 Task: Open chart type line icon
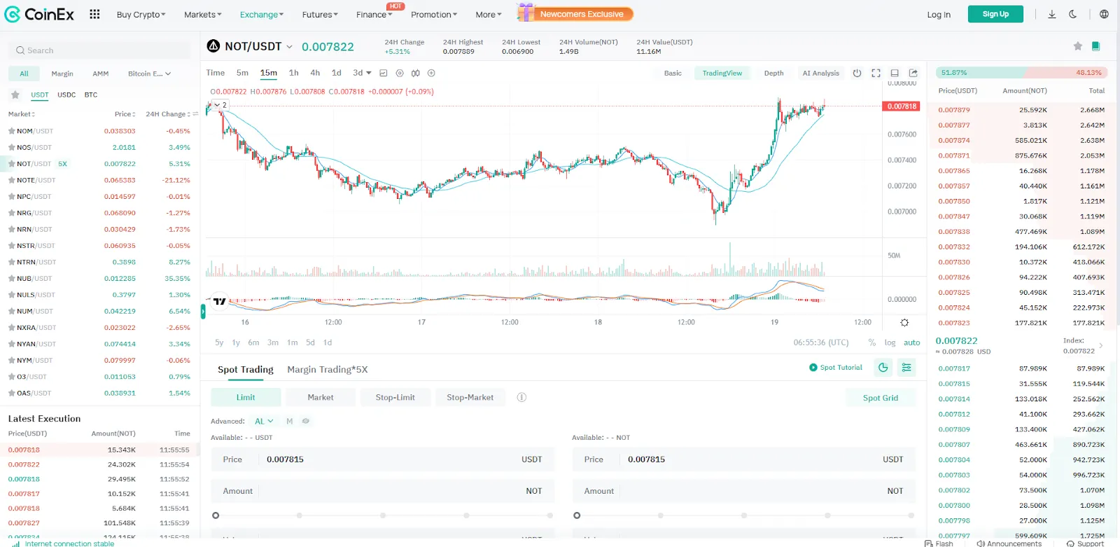click(x=383, y=73)
